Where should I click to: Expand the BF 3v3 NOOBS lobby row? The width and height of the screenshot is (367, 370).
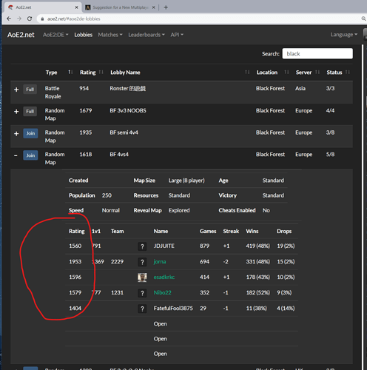pos(16,112)
